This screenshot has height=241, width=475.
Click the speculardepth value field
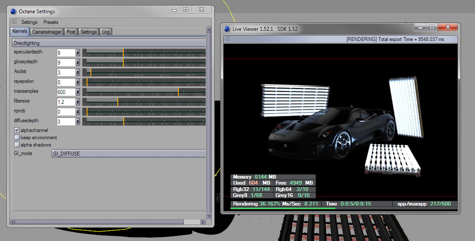pos(66,53)
